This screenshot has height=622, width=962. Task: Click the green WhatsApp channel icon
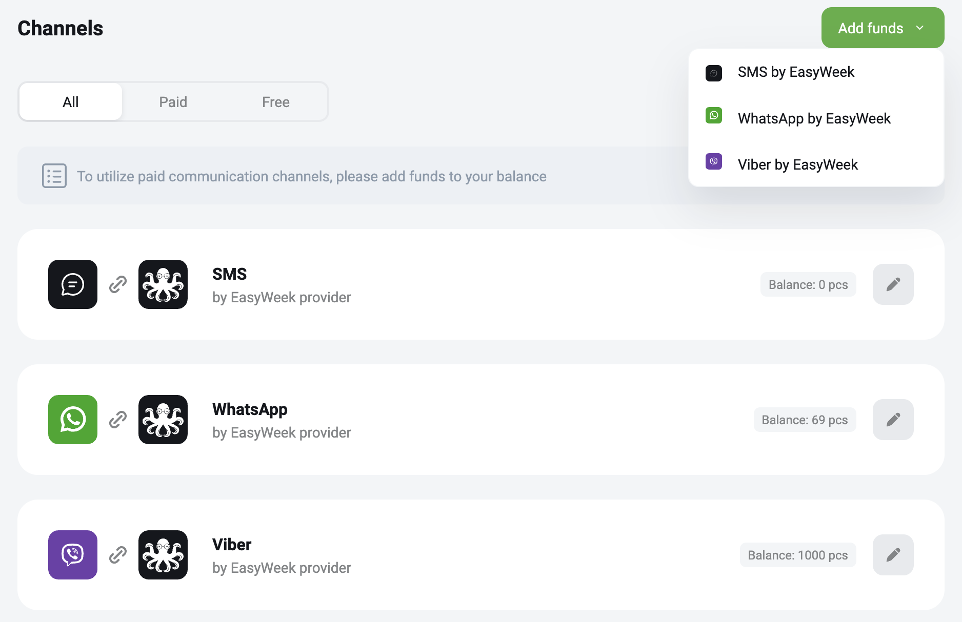(73, 420)
